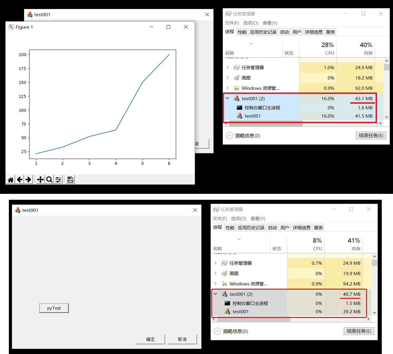Reset plot view using the Home icon
Image resolution: width=393 pixels, height=354 pixels.
[x=10, y=179]
